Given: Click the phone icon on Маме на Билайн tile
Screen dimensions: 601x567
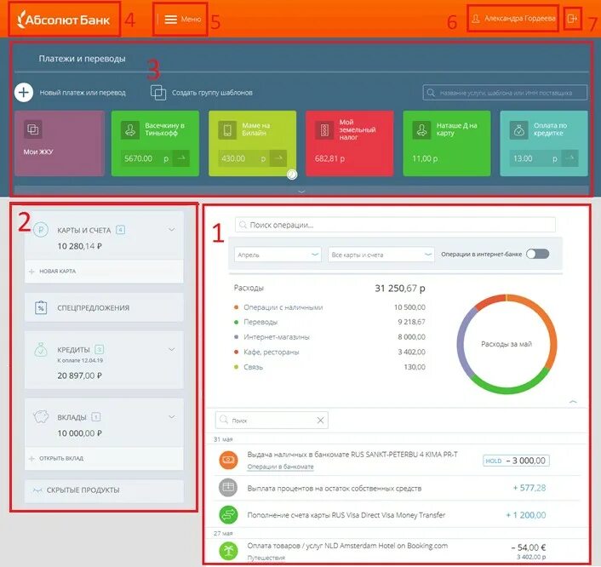Looking at the screenshot, I should point(227,130).
